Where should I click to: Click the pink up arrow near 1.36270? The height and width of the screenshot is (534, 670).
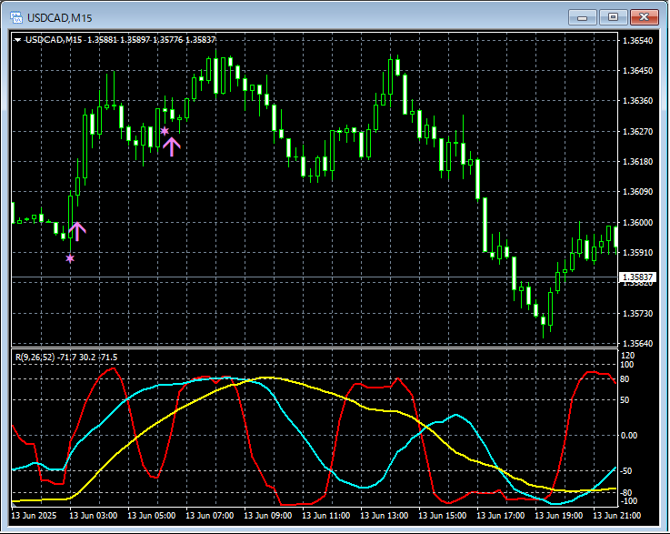[x=171, y=146]
